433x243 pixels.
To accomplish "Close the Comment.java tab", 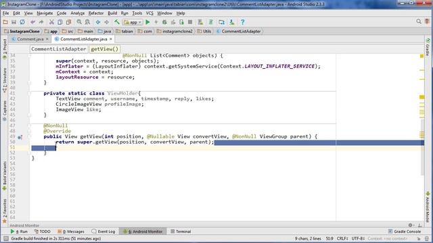I will [x=47, y=39].
